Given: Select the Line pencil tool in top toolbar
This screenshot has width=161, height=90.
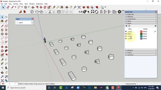Looking at the screenshot, I should click(x=12, y=7).
